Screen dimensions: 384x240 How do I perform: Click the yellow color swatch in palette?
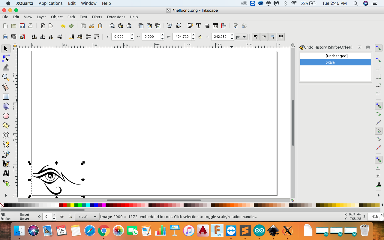click(72, 205)
